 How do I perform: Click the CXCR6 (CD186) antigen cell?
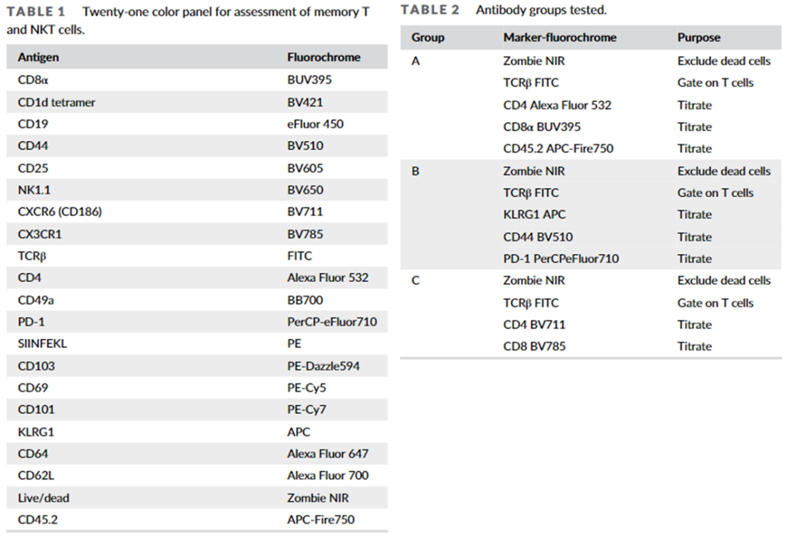coord(60,211)
